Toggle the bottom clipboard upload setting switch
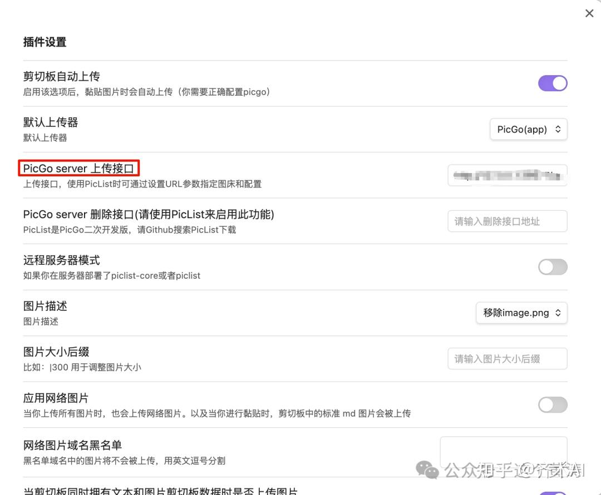The width and height of the screenshot is (601, 495). click(x=553, y=492)
